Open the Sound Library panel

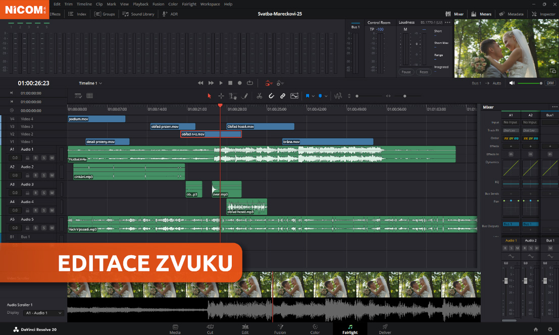point(138,14)
